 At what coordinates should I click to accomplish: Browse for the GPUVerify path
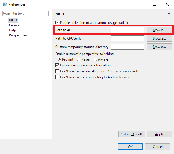pyautogui.click(x=159, y=38)
